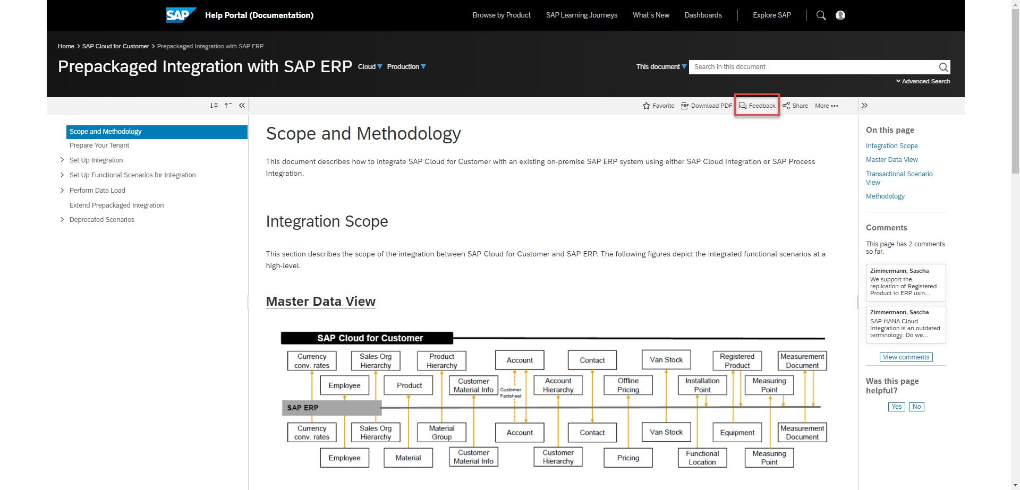
Task: Go to Home breadcrumb
Action: tap(66, 46)
